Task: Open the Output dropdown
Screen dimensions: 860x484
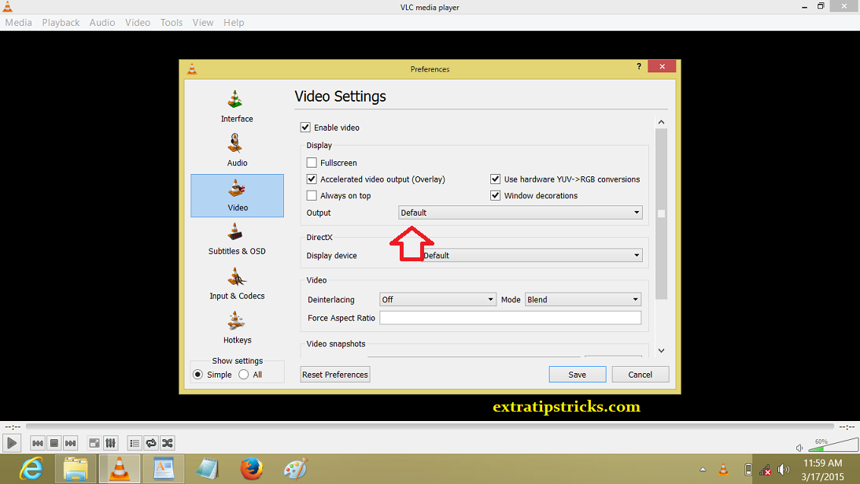Action: coord(520,212)
